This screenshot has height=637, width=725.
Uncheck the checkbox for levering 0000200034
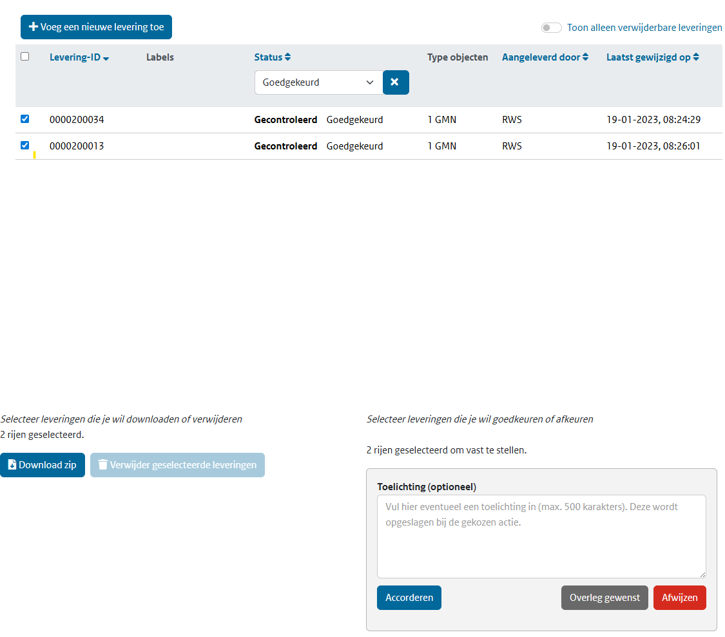click(x=25, y=119)
